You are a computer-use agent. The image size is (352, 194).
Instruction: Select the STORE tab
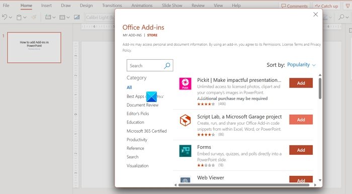click(152, 35)
